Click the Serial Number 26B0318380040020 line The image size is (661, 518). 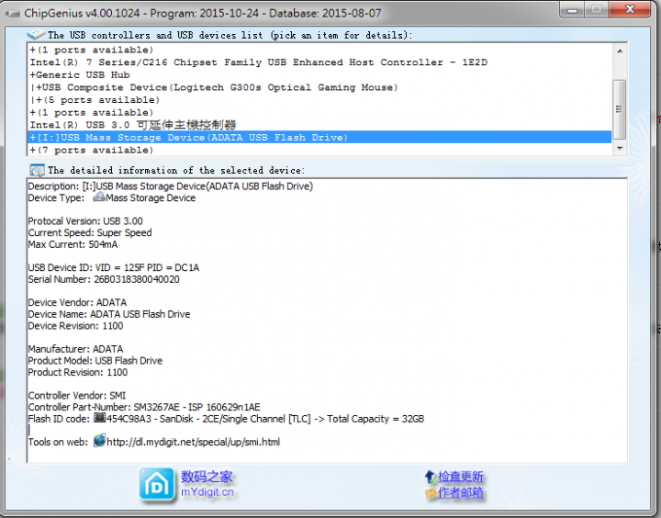point(104,279)
